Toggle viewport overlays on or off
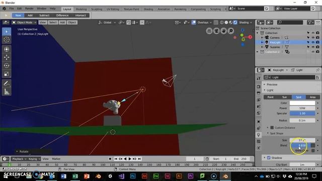The height and width of the screenshot is (181, 322). pyautogui.click(x=193, y=22)
